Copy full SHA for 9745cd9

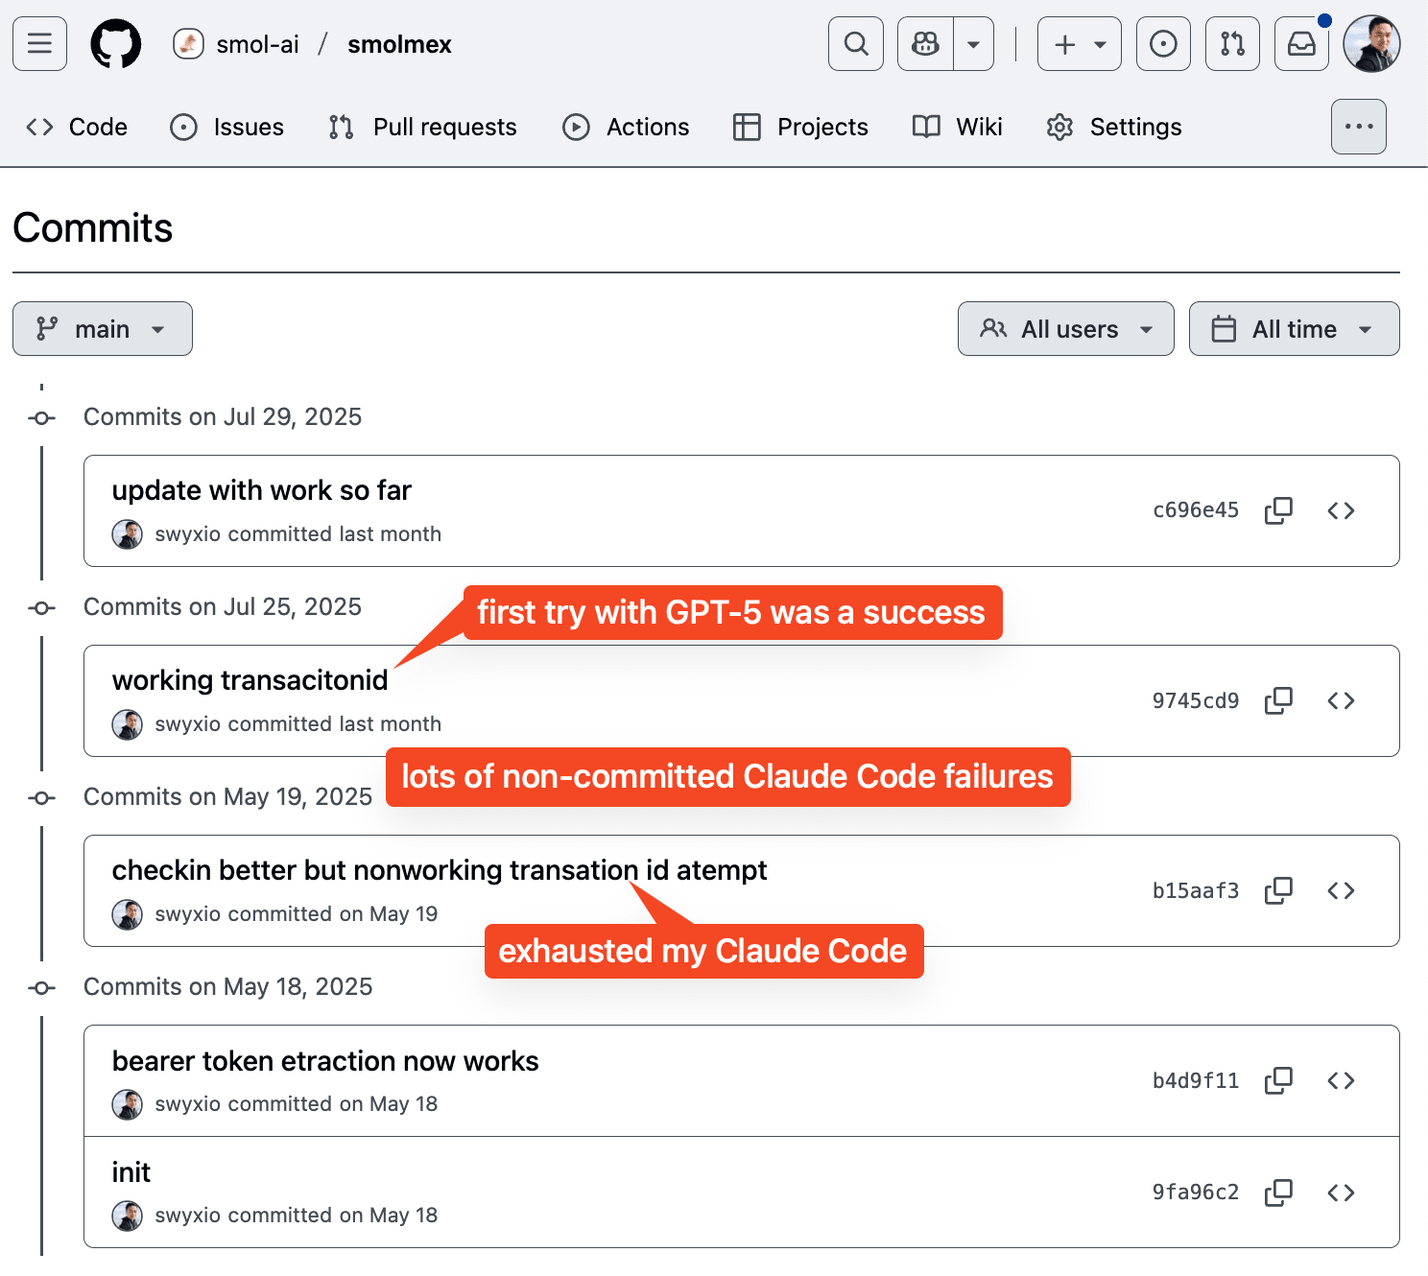pyautogui.click(x=1278, y=700)
